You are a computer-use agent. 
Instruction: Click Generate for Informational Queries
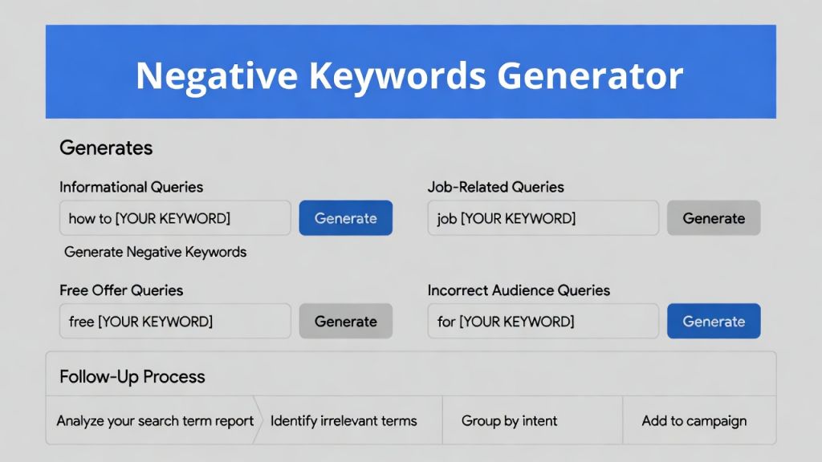click(345, 217)
